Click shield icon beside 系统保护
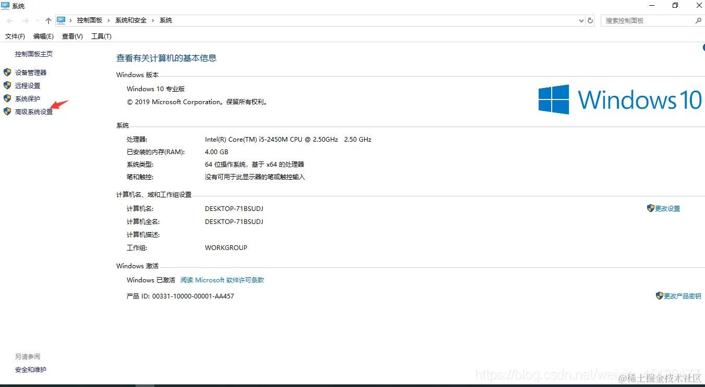This screenshot has width=705, height=387. pyautogui.click(x=7, y=98)
